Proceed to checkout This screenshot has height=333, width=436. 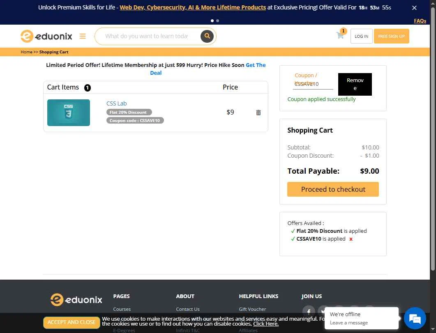pos(333,189)
